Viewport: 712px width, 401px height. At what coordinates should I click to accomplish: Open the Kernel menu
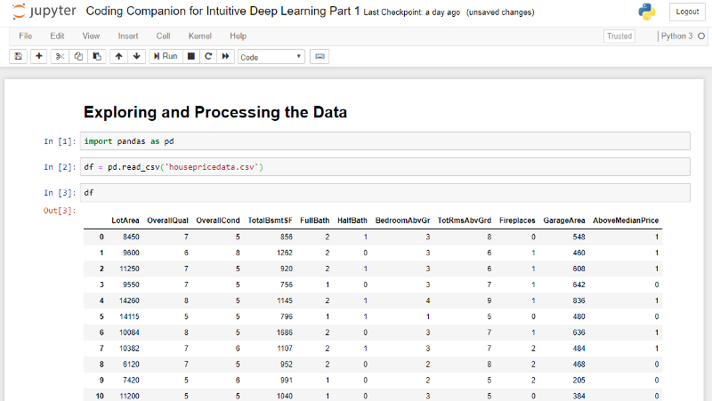(199, 36)
